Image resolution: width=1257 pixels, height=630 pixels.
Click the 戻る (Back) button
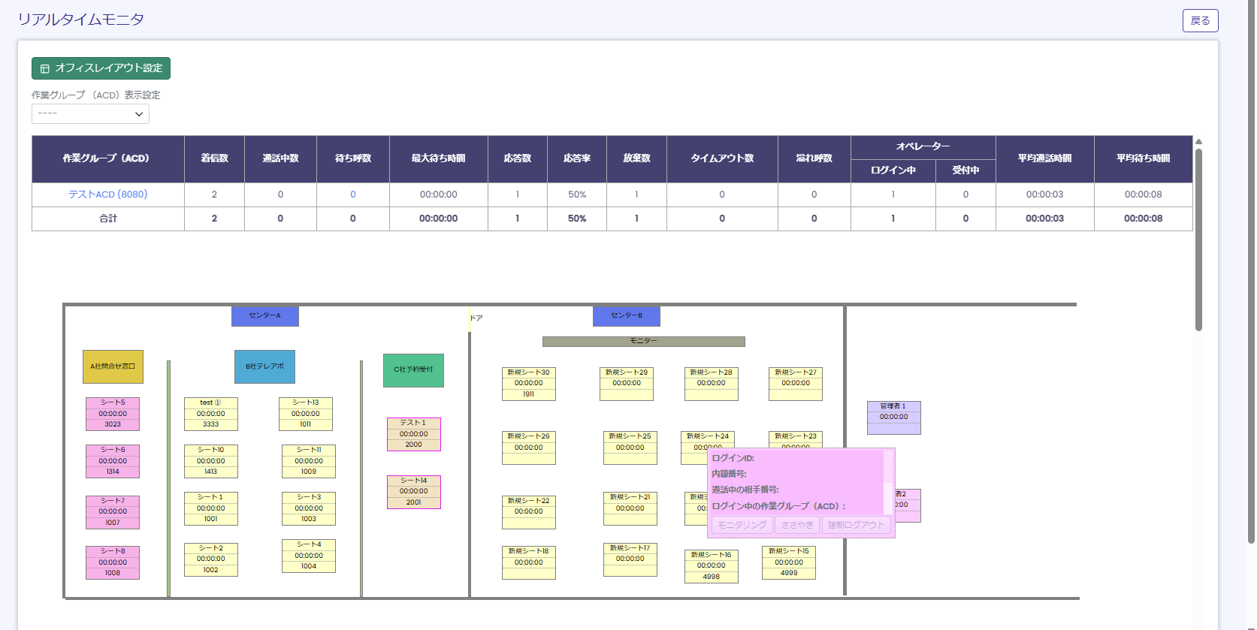[1199, 21]
